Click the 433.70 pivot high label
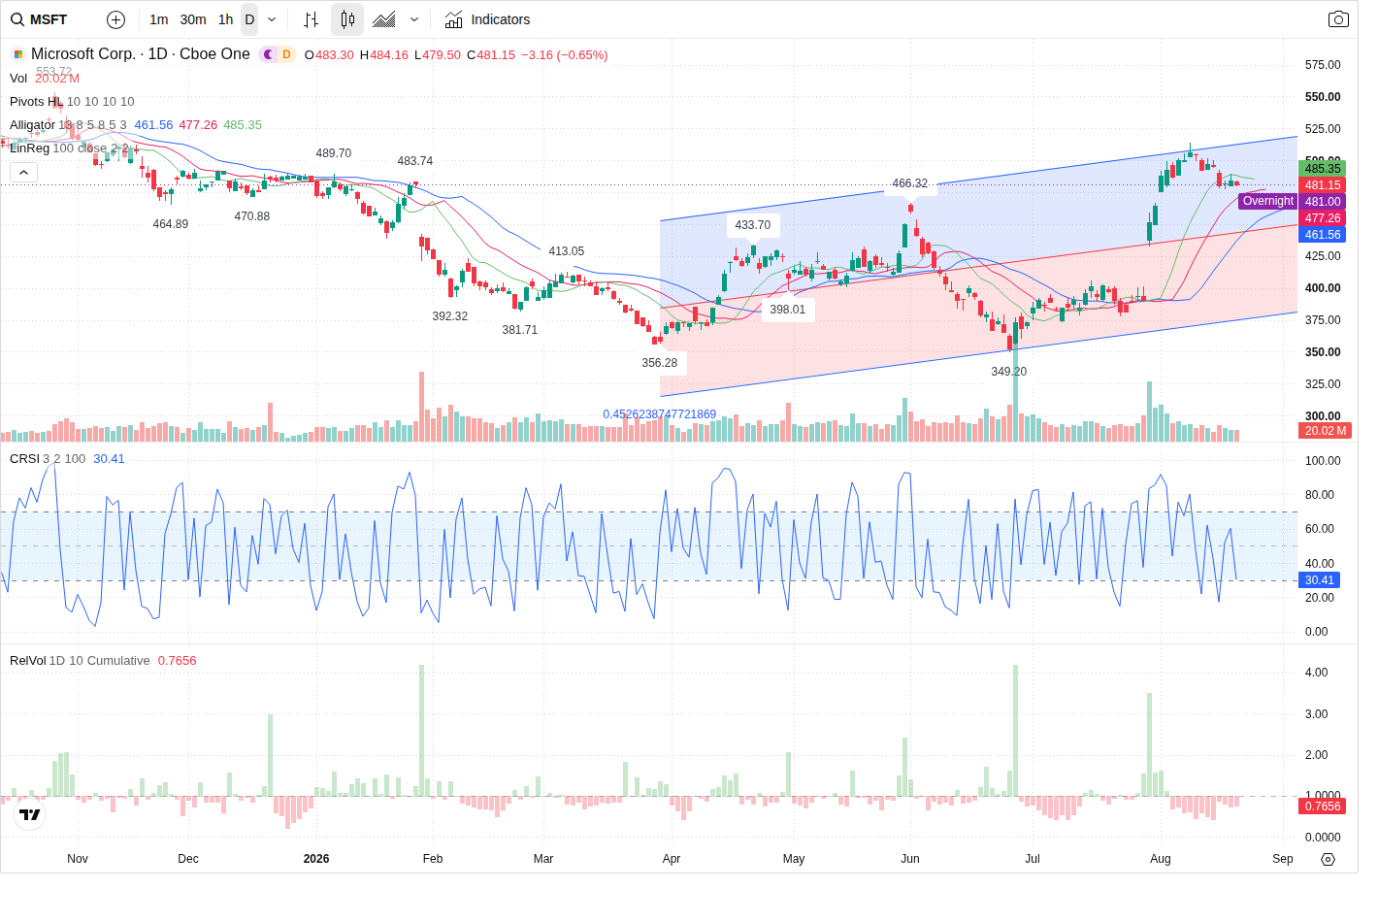The image size is (1378, 922). tap(753, 225)
